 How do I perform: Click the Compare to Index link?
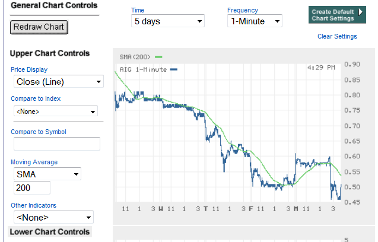36,98
